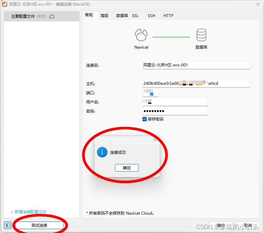This screenshot has width=264, height=233.
Task: Click the 连接名 input field
Action: coord(196,65)
